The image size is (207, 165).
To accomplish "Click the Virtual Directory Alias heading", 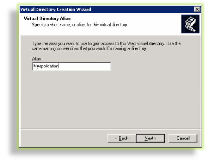I will tap(47, 19).
